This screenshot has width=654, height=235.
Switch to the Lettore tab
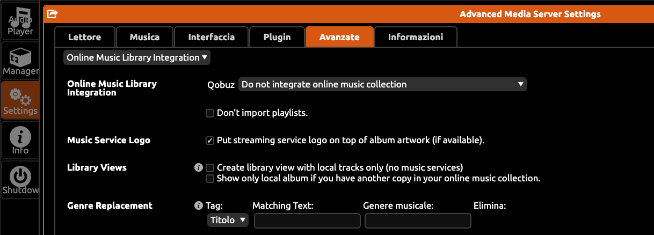point(84,37)
